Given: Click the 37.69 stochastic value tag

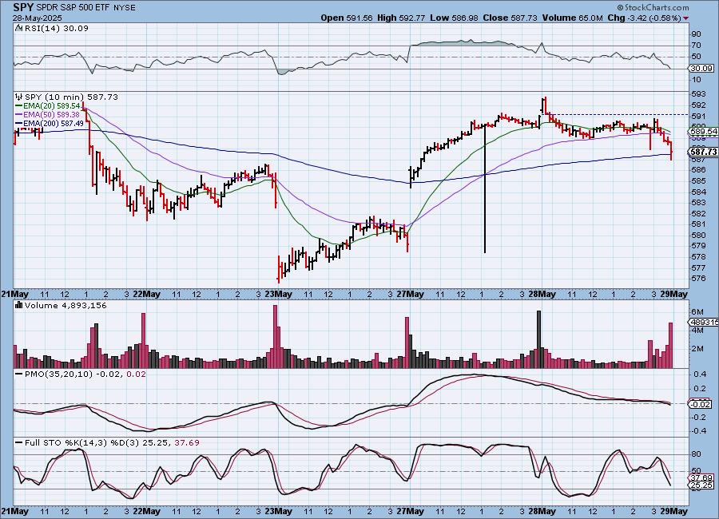Looking at the screenshot, I should pos(701,477).
